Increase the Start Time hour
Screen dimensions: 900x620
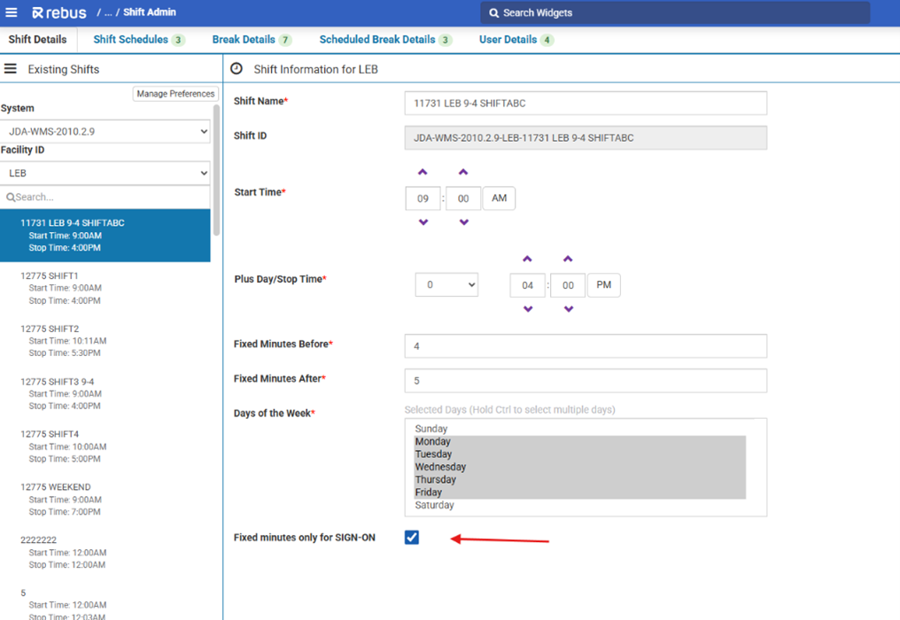point(423,173)
